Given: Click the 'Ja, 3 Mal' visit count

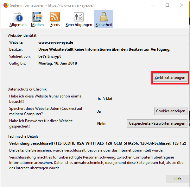Looking at the screenshot, I should click(x=105, y=99).
